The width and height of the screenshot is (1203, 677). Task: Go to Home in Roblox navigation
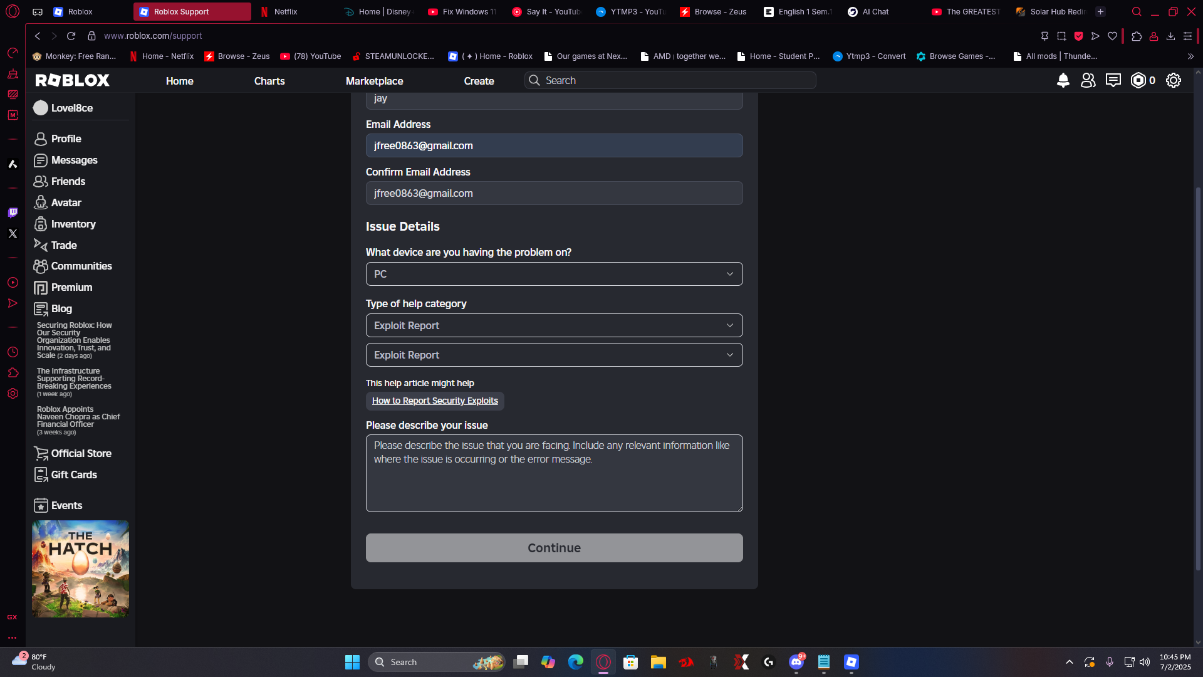(x=180, y=81)
